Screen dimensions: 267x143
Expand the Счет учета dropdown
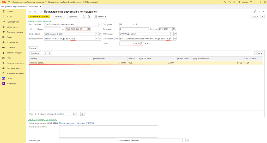(x=133, y=24)
